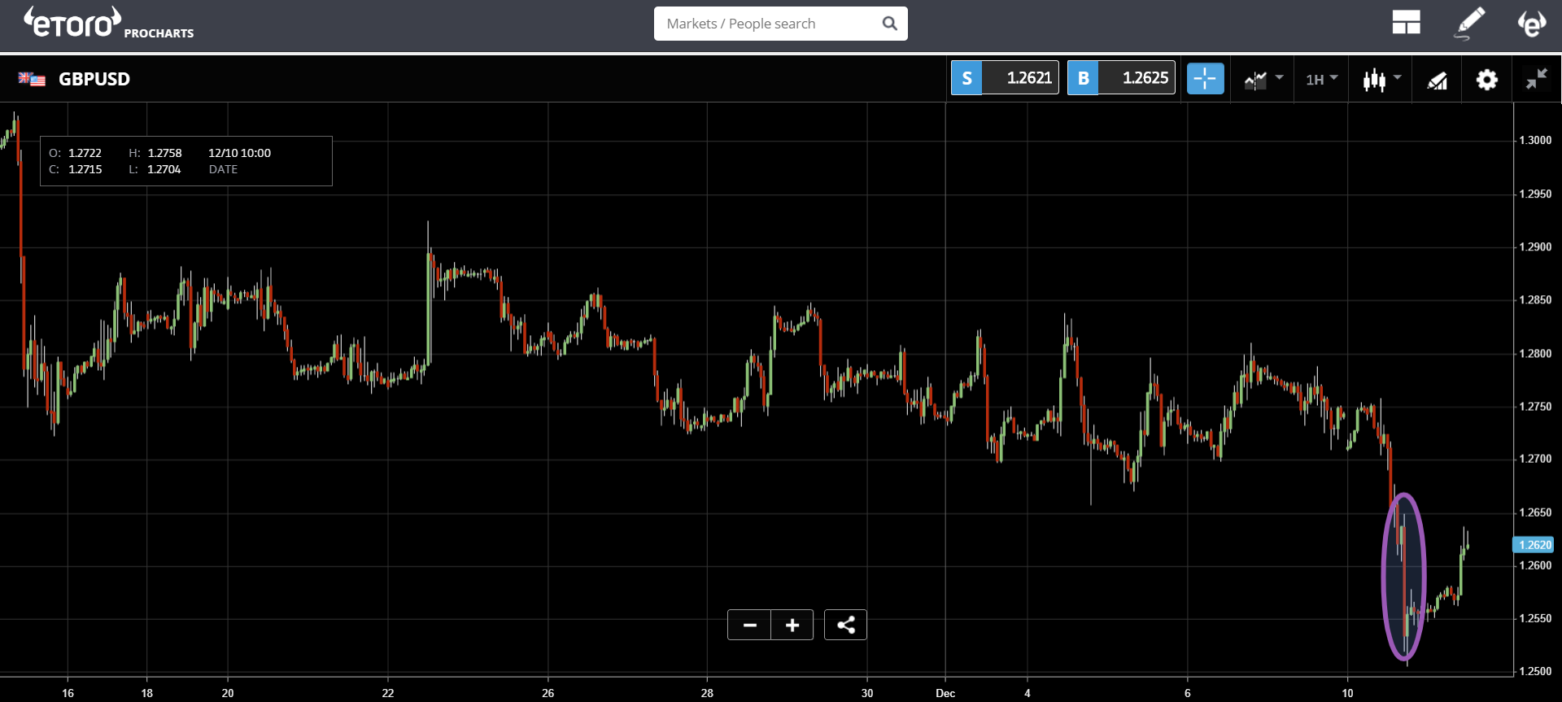Open chart settings gear

click(x=1486, y=80)
